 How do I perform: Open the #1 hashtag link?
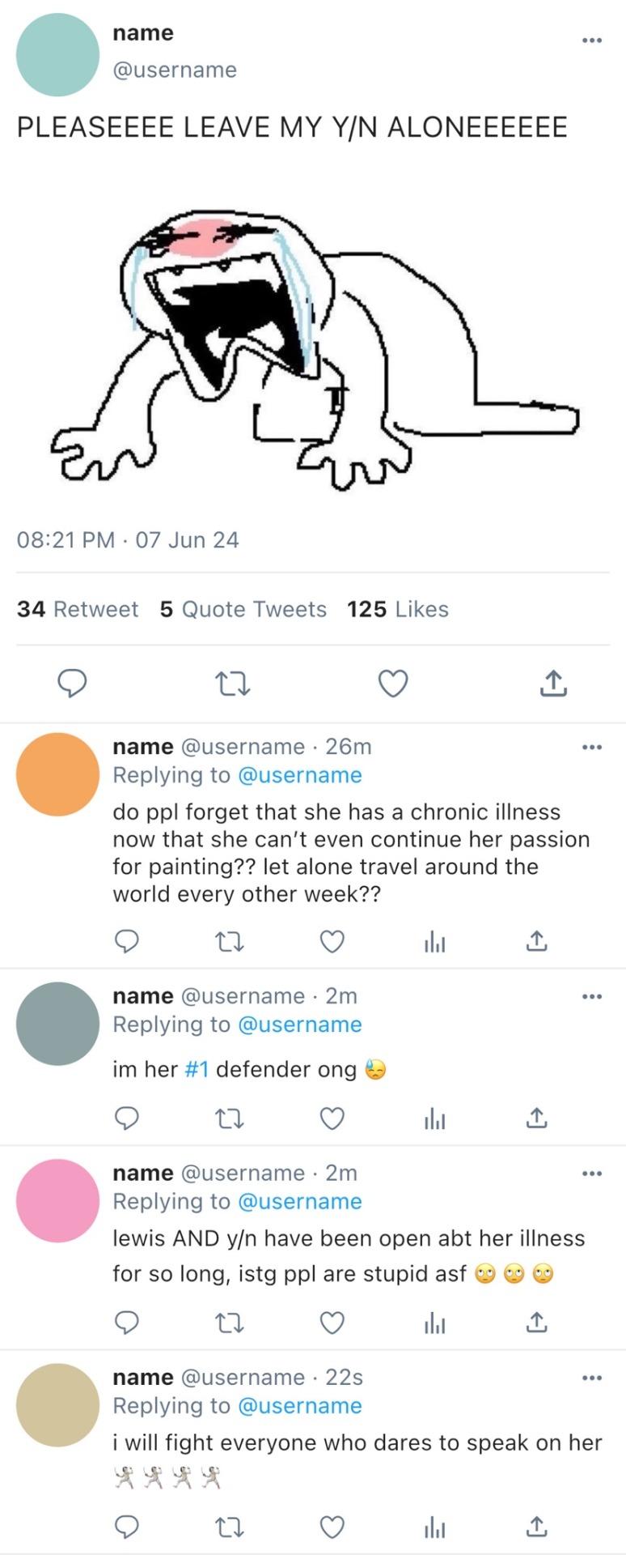click(x=197, y=1069)
